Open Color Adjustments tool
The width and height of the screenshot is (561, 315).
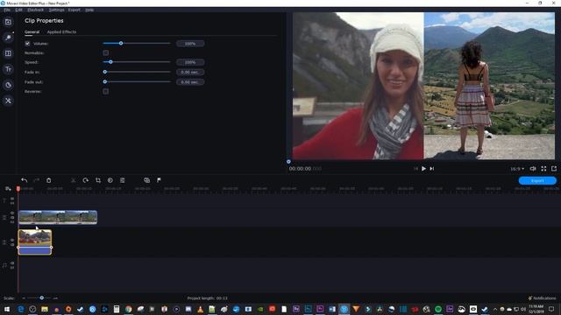click(110, 180)
